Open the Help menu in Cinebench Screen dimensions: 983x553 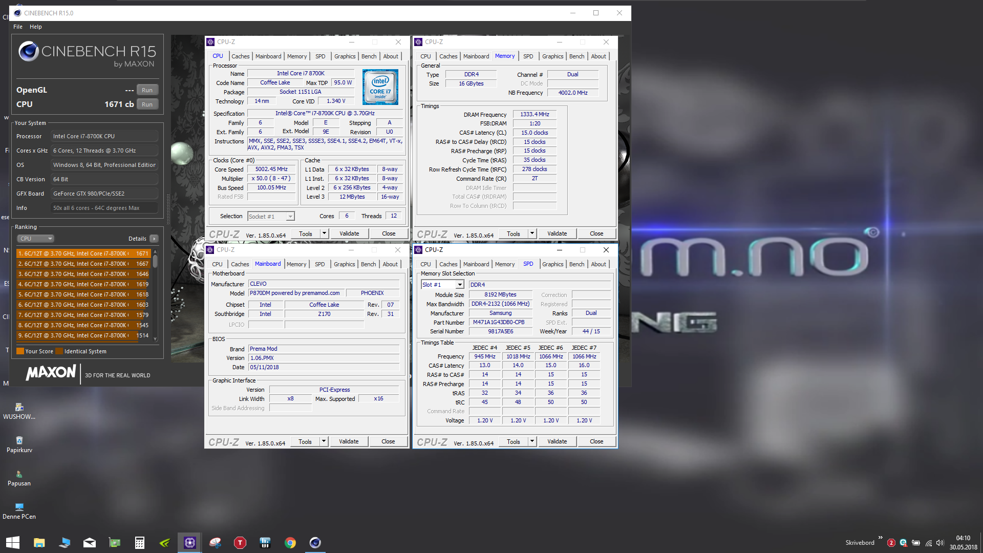point(36,27)
